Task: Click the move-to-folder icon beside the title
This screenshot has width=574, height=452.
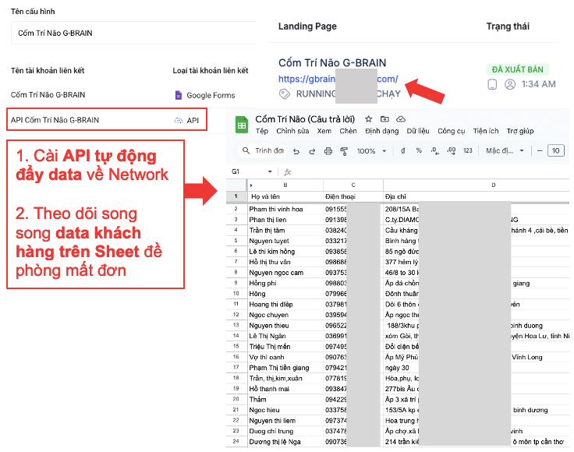Action: coord(384,119)
